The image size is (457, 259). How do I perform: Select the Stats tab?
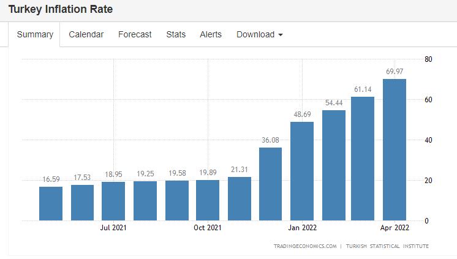tap(176, 34)
